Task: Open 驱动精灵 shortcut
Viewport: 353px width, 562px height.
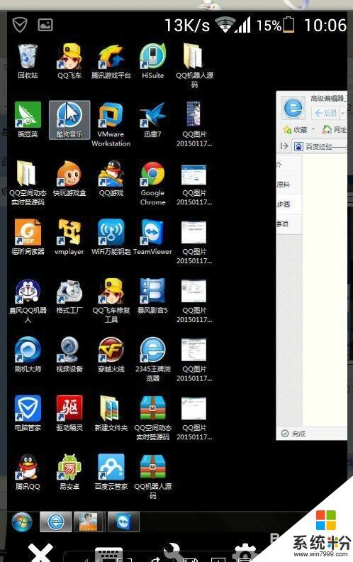Action: (69, 414)
